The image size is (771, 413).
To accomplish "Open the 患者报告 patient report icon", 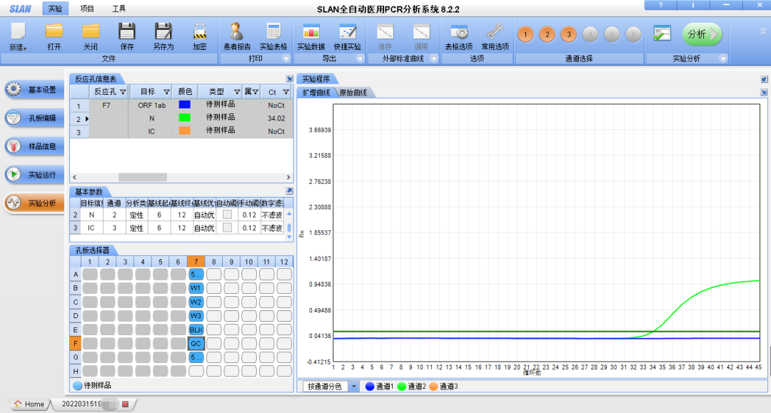I will point(236,31).
